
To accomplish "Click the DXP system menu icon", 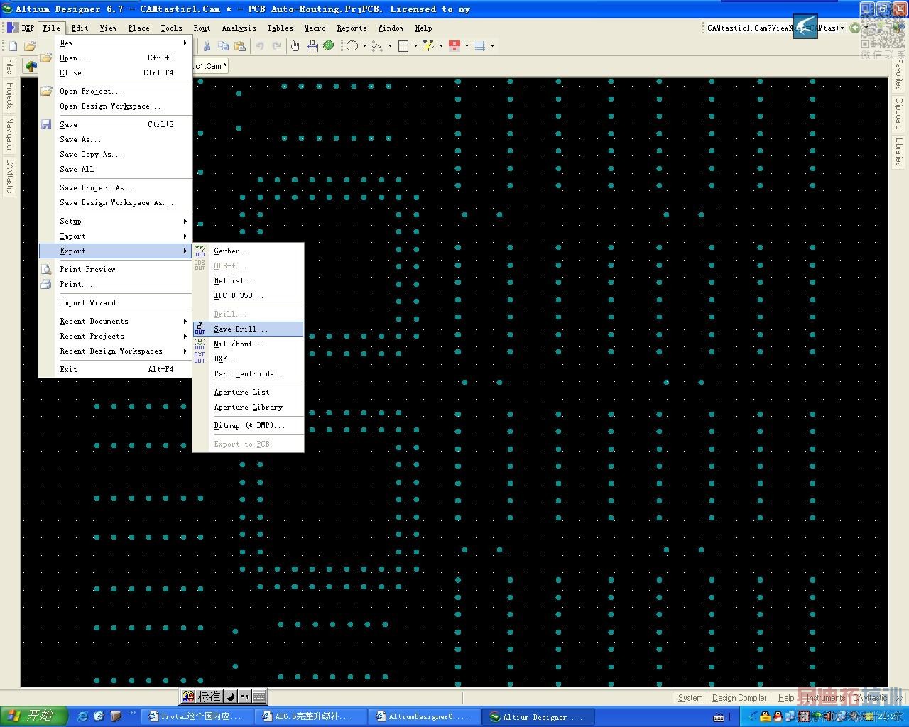I will point(13,28).
